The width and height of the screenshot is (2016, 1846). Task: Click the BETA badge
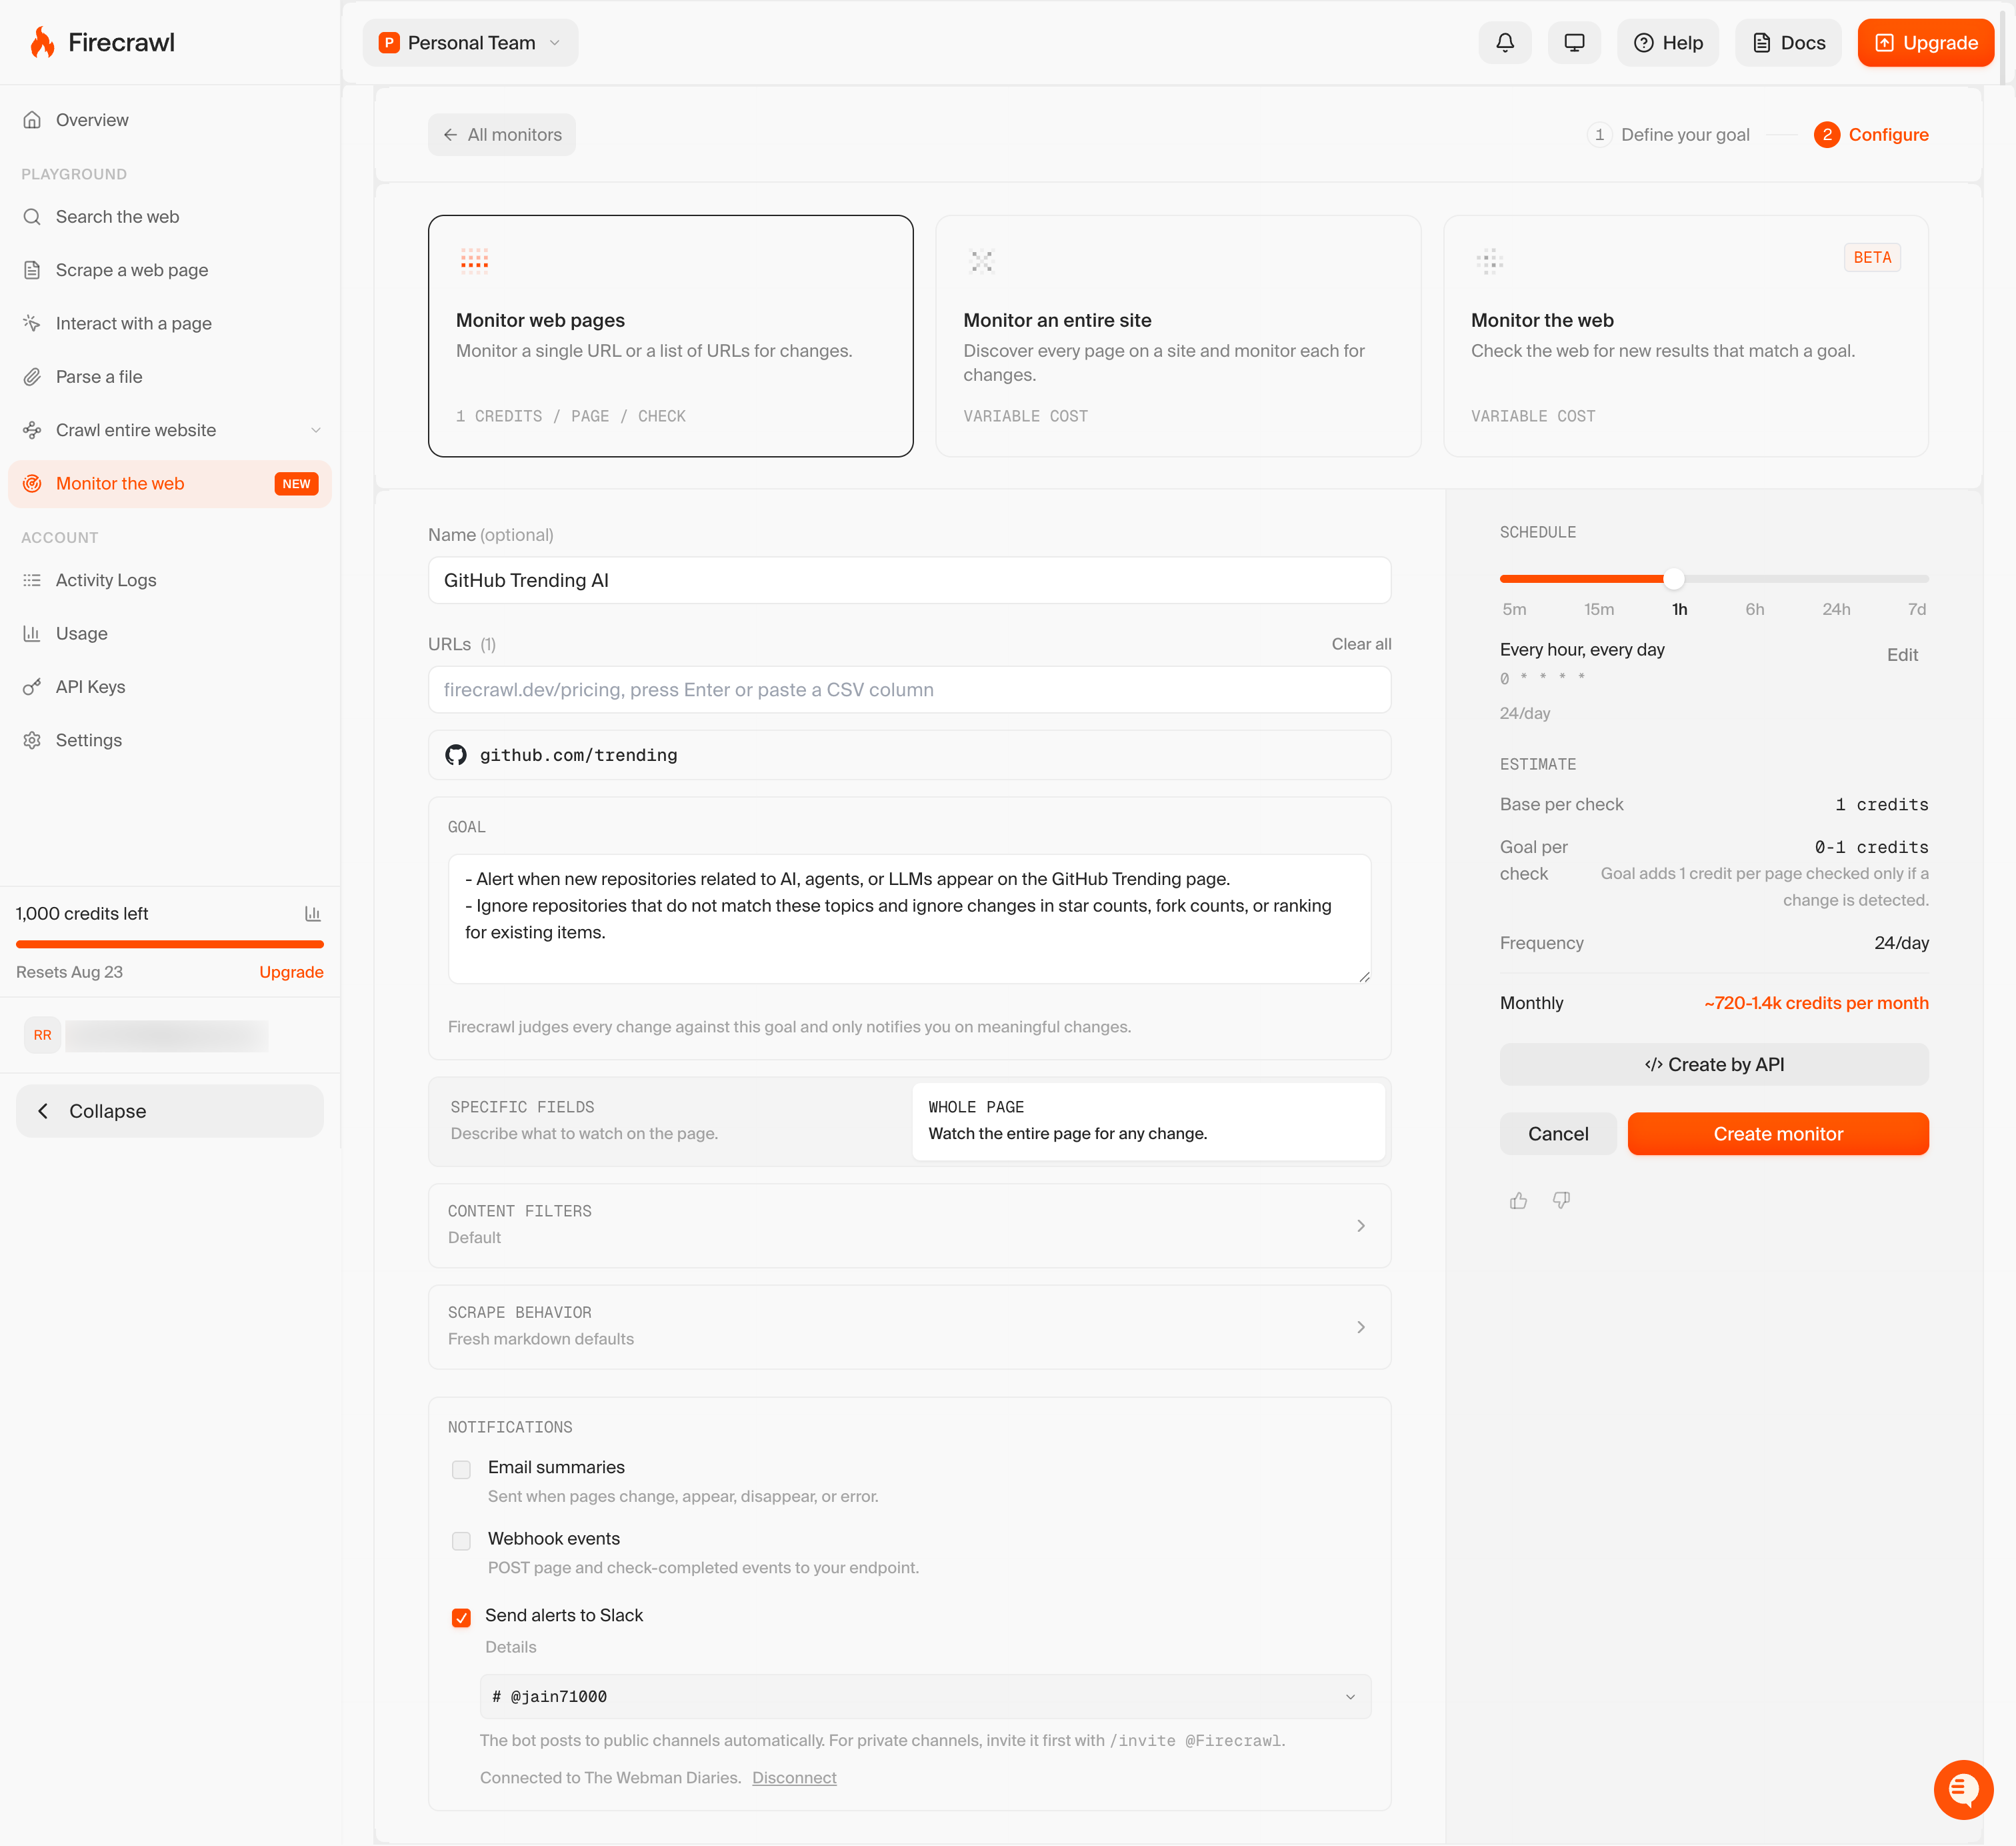1872,258
